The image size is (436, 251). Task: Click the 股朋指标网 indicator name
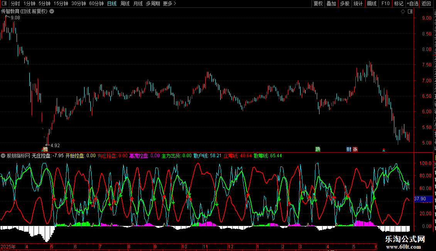pos(19,156)
